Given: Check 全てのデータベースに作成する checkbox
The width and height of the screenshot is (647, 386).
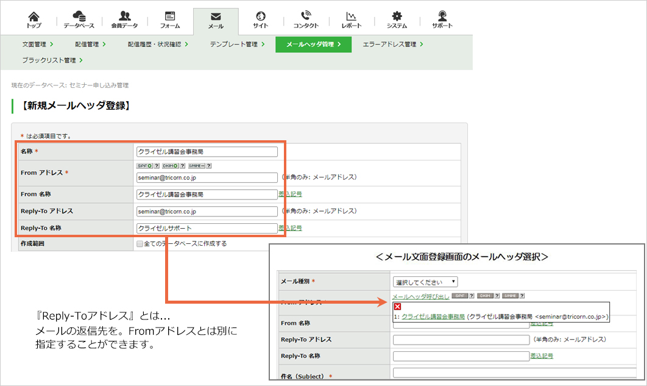Looking at the screenshot, I should tap(140, 244).
